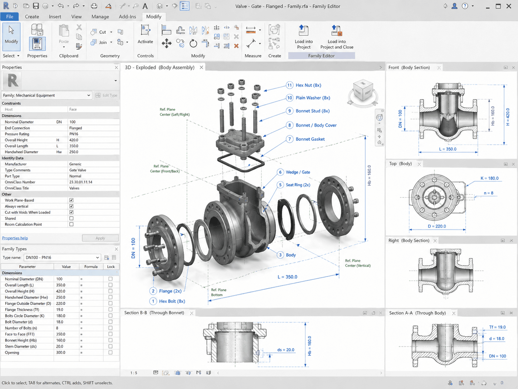Select the Text tool 'A' icon
518x389 pixels.
(145, 6)
